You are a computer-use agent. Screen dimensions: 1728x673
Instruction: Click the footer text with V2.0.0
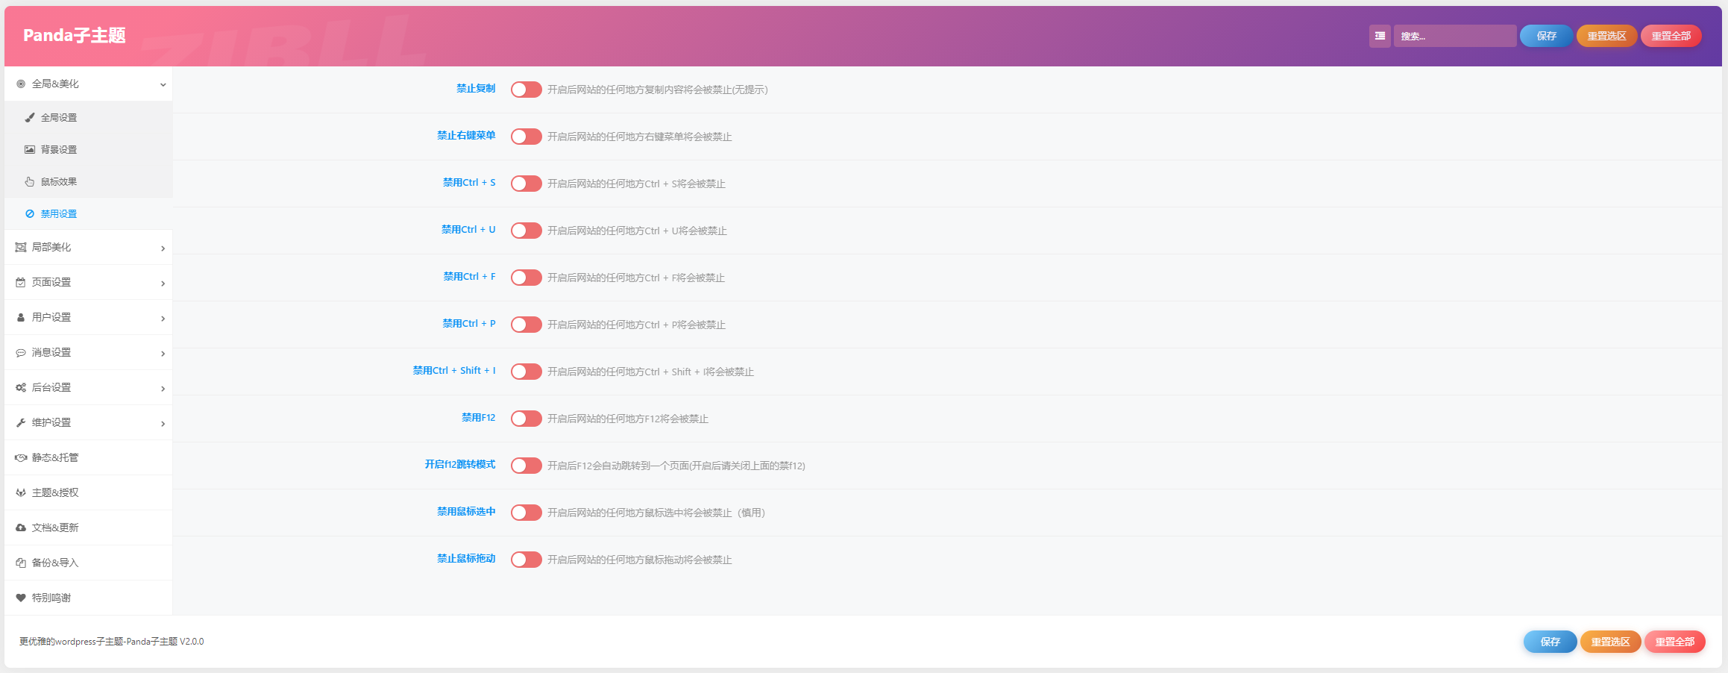point(112,642)
